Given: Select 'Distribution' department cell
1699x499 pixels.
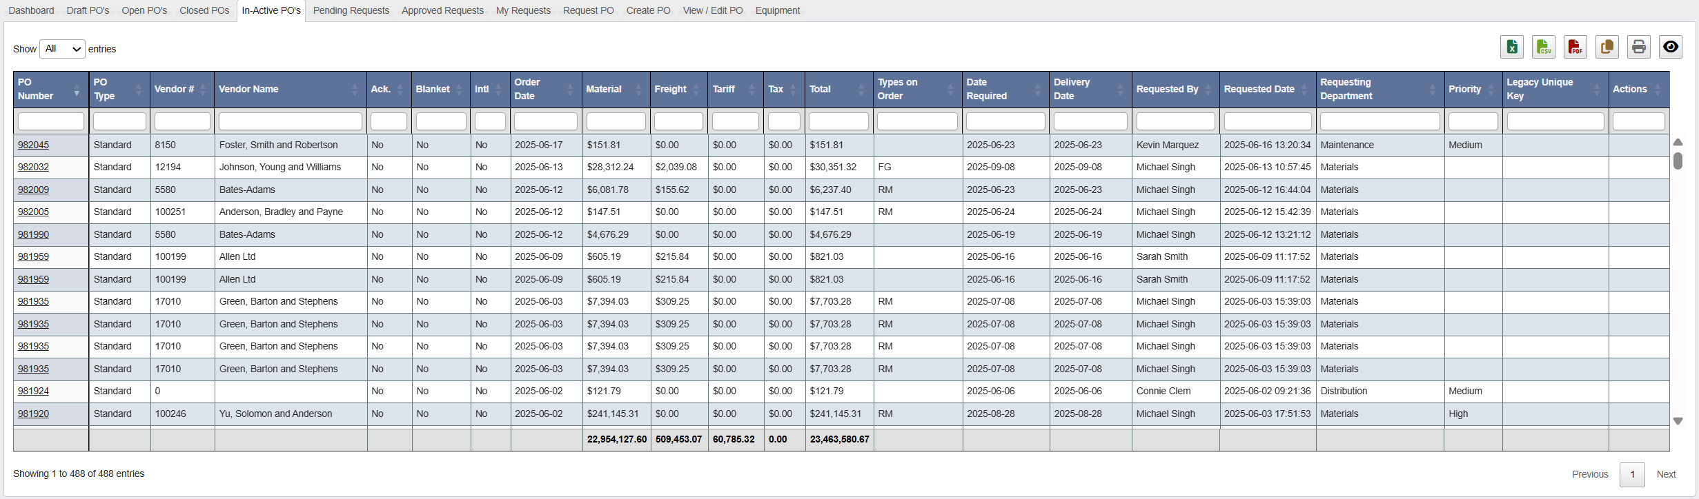Looking at the screenshot, I should pyautogui.click(x=1380, y=391).
